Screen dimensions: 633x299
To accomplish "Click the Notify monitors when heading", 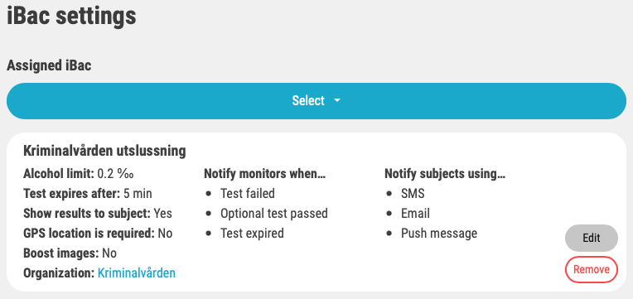I will click(x=264, y=174).
